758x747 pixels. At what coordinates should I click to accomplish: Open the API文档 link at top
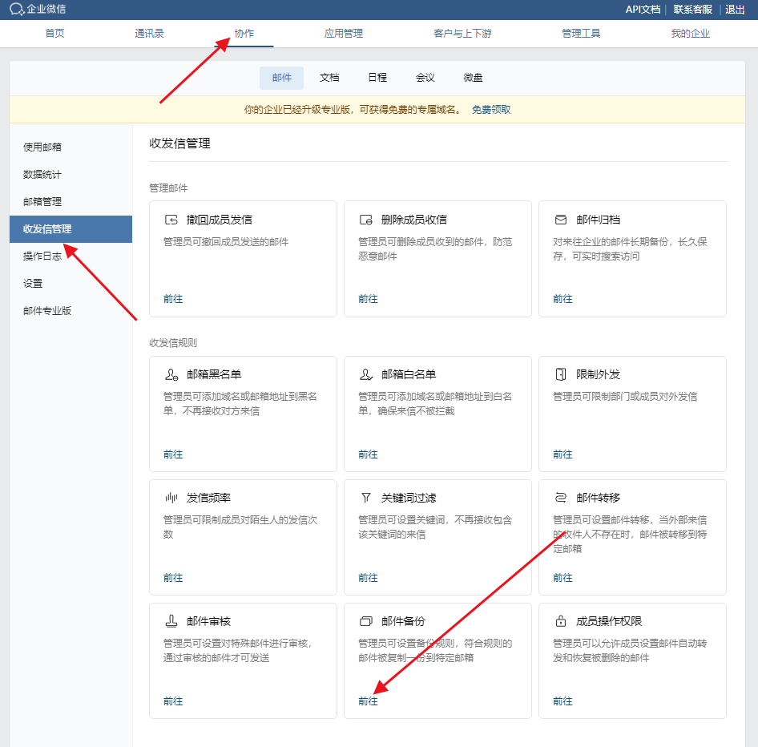pos(643,10)
